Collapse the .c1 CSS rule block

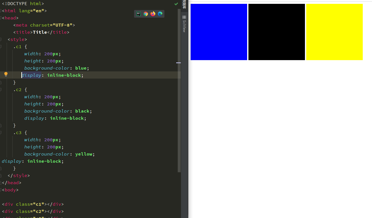(x=1, y=47)
